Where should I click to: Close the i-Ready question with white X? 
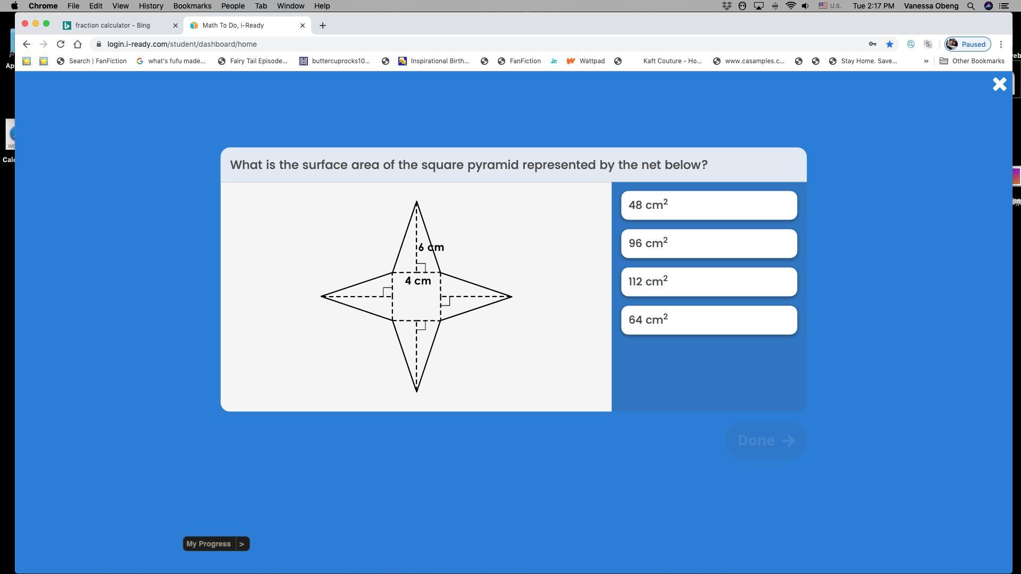(x=999, y=84)
